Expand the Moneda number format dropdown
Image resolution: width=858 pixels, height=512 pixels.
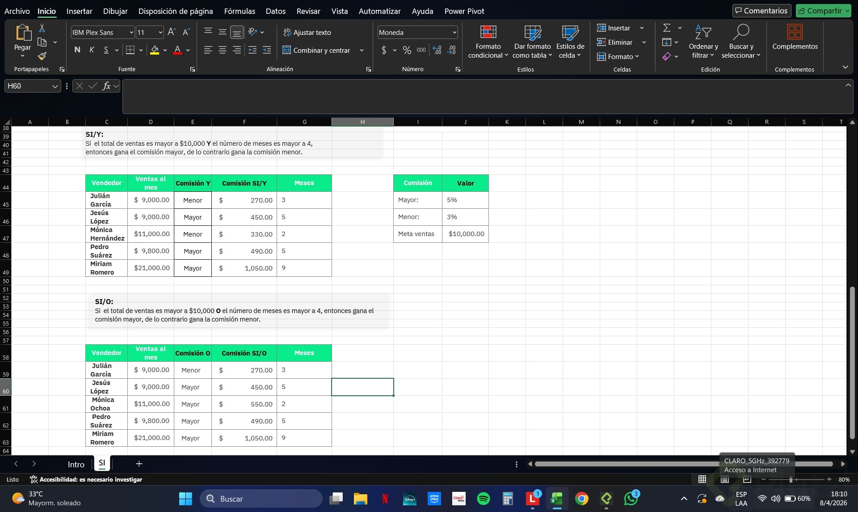454,32
